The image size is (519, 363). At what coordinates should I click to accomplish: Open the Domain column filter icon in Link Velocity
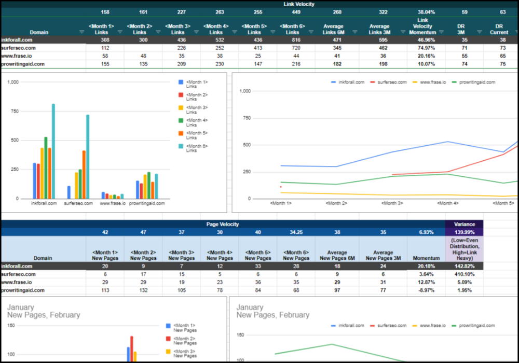[x=82, y=32]
